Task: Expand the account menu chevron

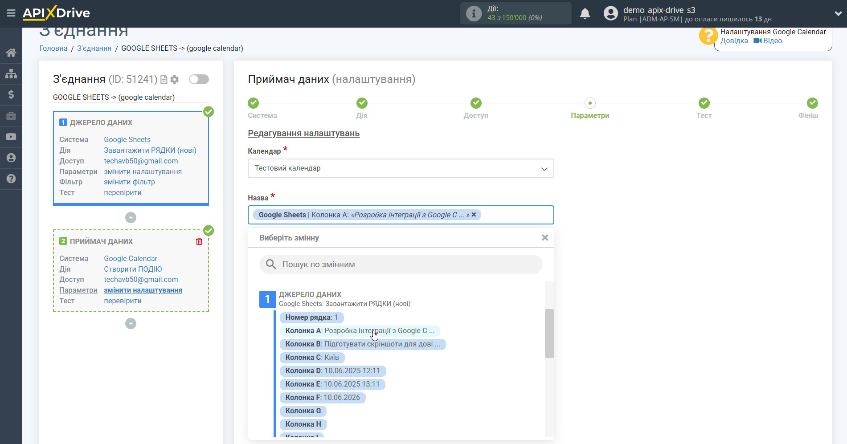Action: pos(838,13)
